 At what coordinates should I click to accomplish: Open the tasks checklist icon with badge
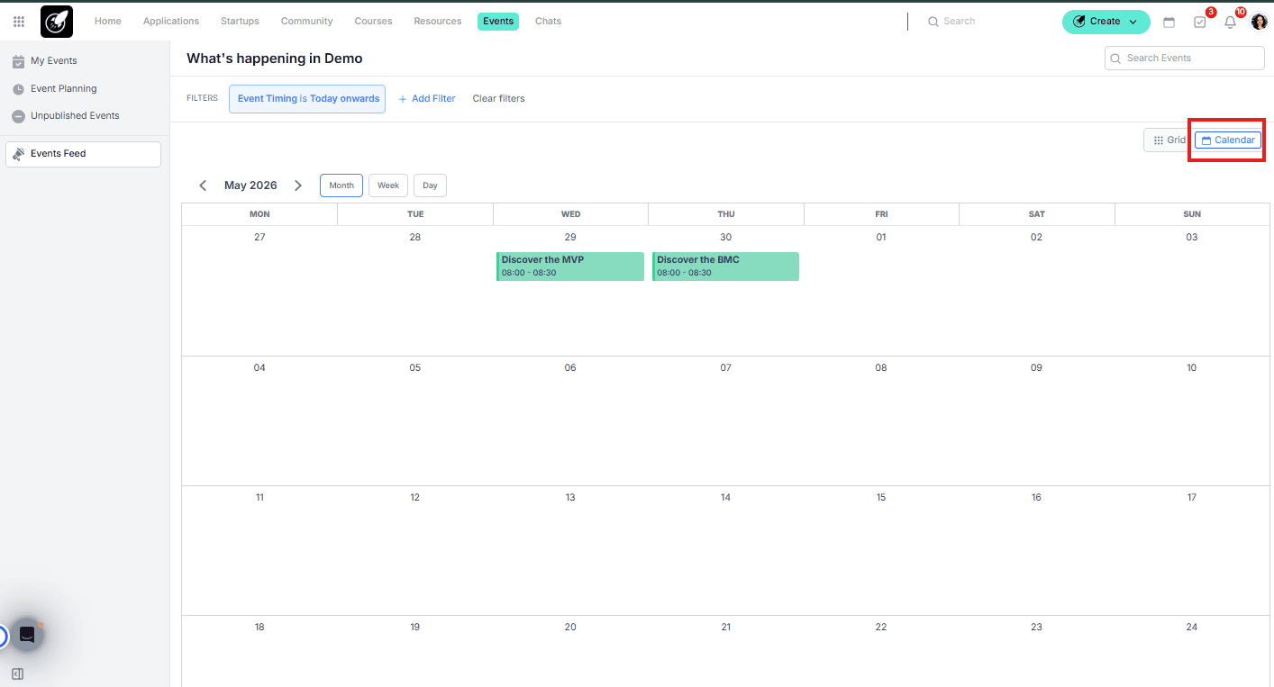[1199, 23]
